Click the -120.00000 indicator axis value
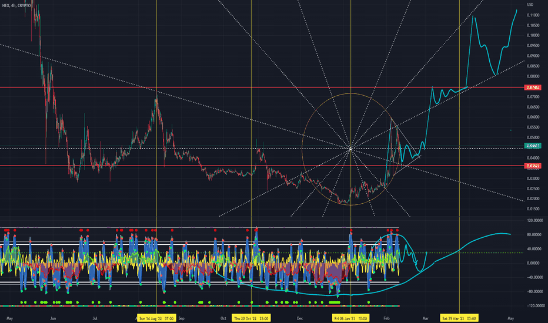Screen dimensions: 548x323 point(534,306)
